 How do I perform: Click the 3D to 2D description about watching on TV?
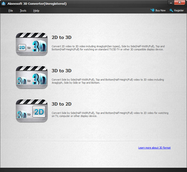click(108, 114)
